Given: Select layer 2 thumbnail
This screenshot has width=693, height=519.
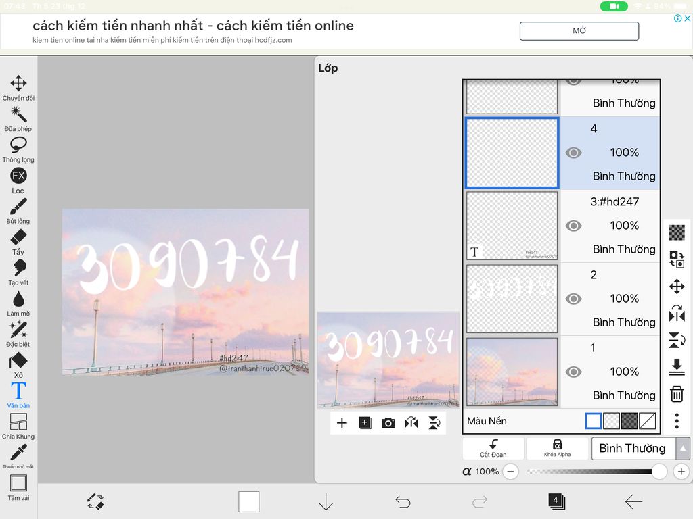Looking at the screenshot, I should coord(512,299).
